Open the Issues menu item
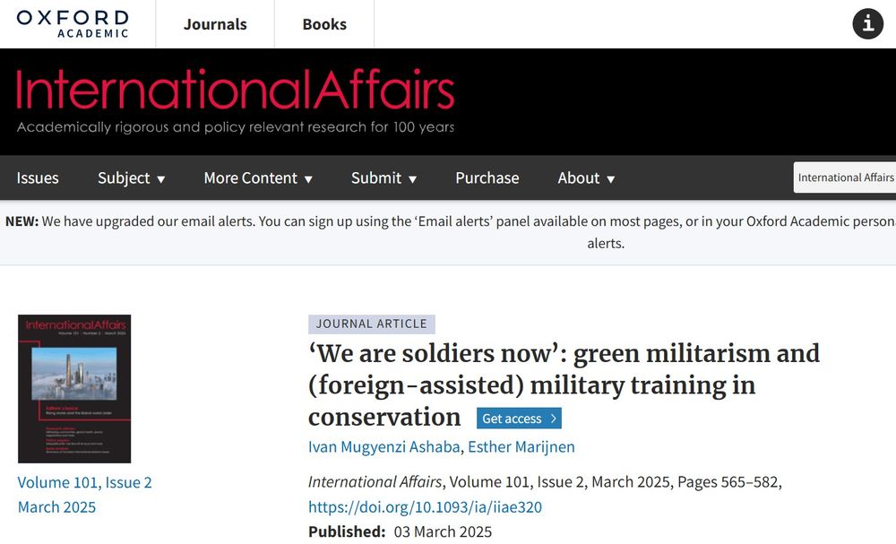The width and height of the screenshot is (896, 544). coord(38,177)
